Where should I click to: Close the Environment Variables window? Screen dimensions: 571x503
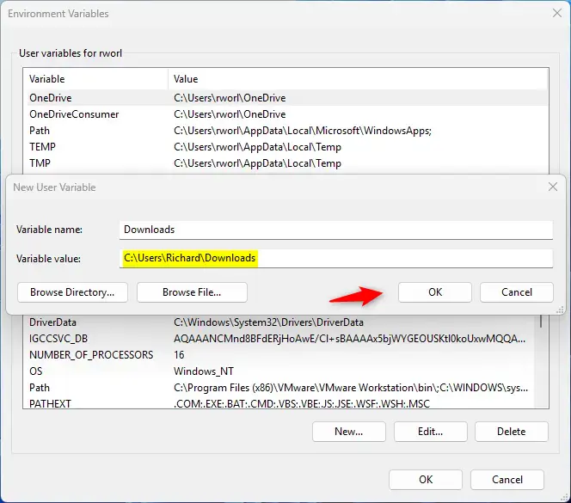pyautogui.click(x=556, y=13)
